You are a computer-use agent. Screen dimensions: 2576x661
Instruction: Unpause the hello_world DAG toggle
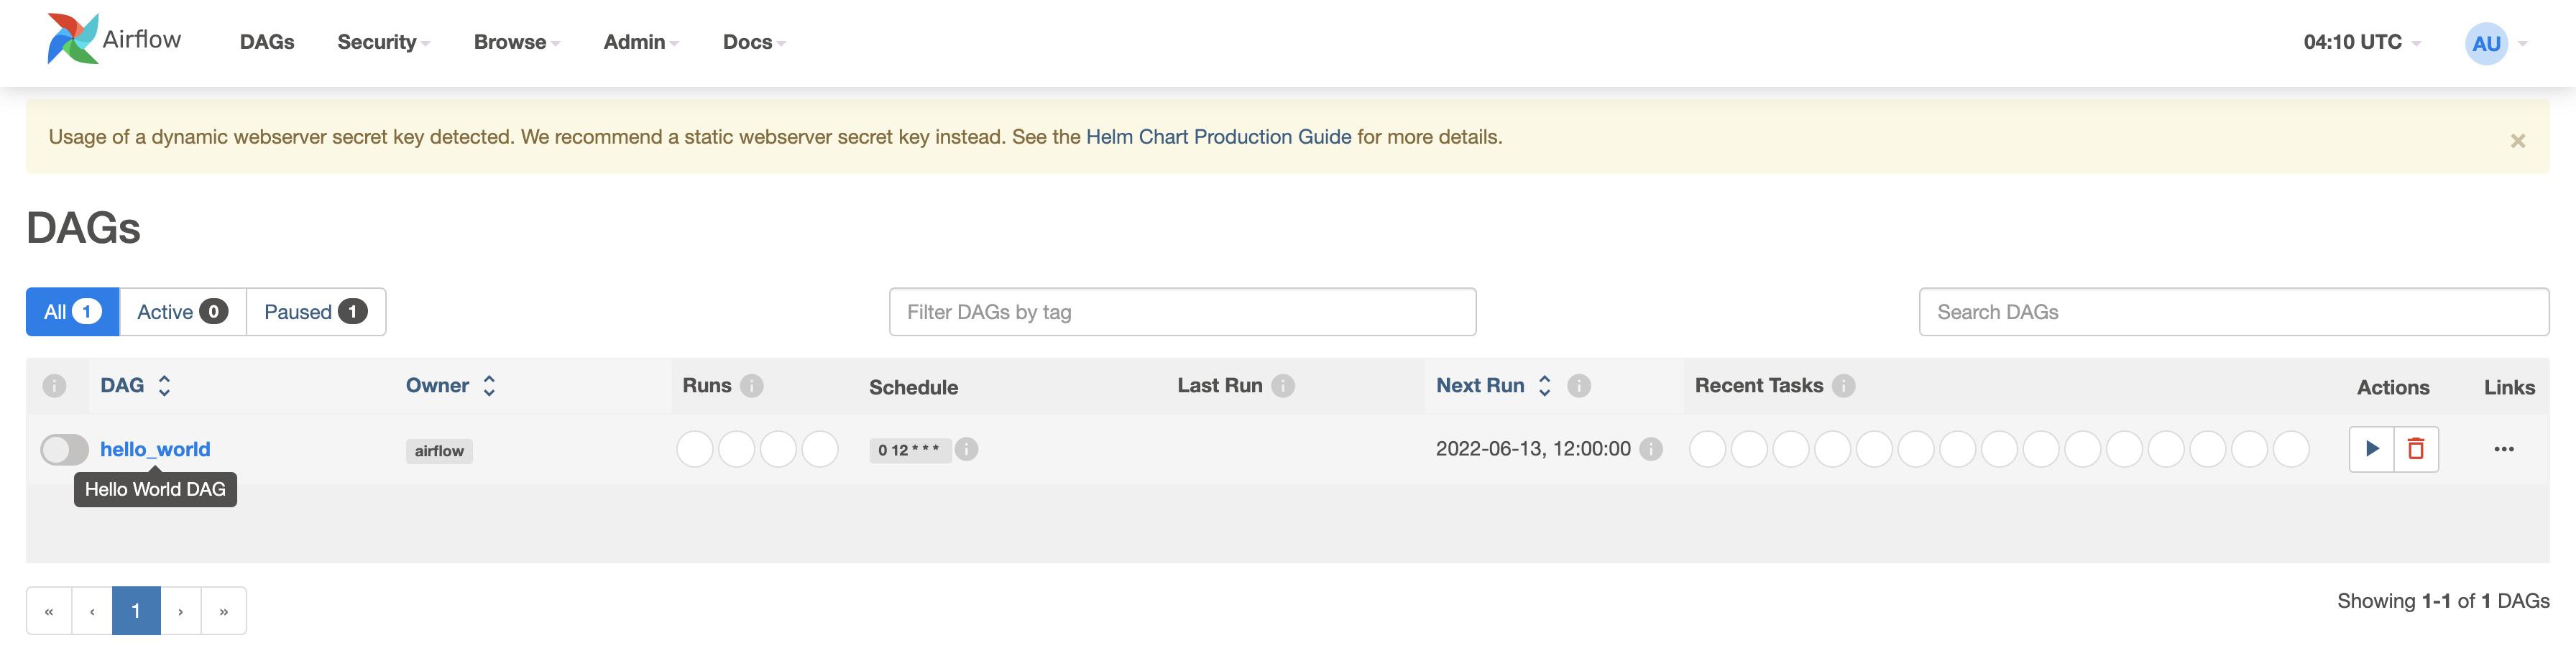[64, 449]
